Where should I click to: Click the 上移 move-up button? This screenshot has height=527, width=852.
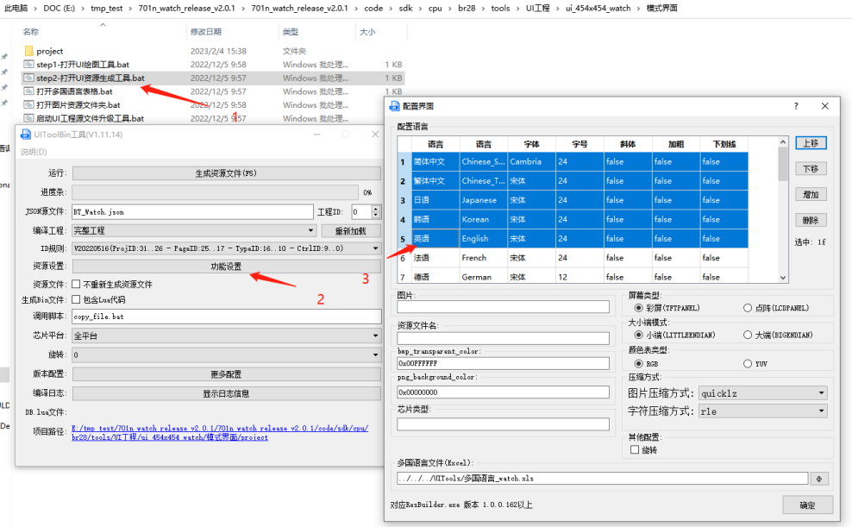811,143
